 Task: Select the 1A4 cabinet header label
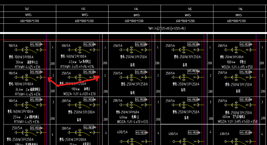[136, 9]
